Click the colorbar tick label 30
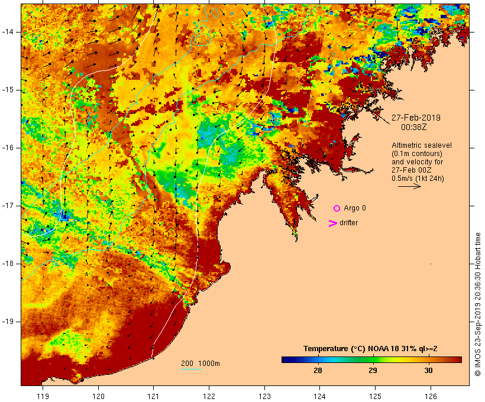Screen dimensions: 485x402 click(428, 371)
